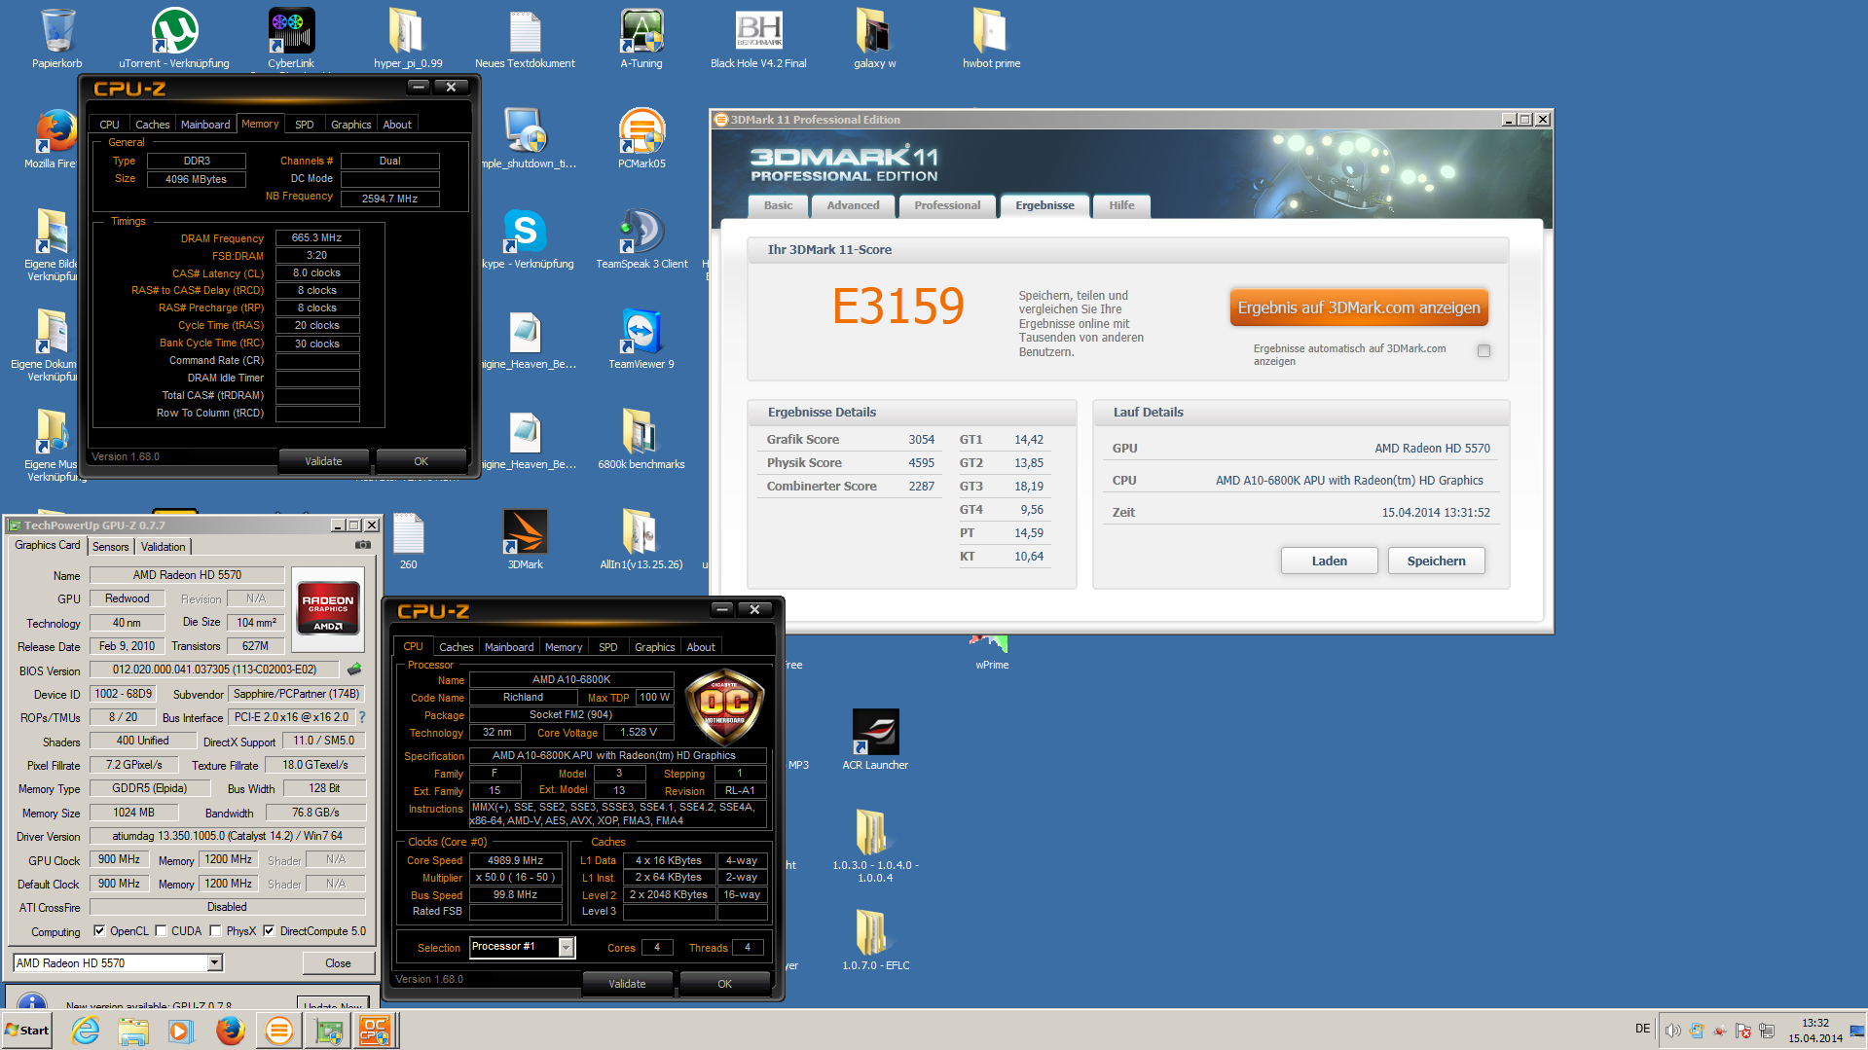Image resolution: width=1868 pixels, height=1050 pixels.
Task: Select SPD tab in Memory CPU-Z window
Action: pyautogui.click(x=305, y=125)
